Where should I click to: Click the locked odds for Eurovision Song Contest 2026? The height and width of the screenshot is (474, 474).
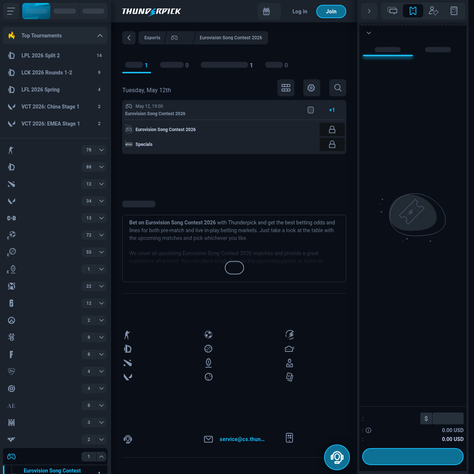click(x=332, y=130)
